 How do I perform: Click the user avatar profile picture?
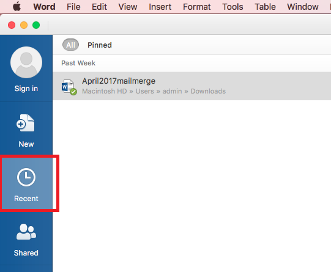coord(26,62)
